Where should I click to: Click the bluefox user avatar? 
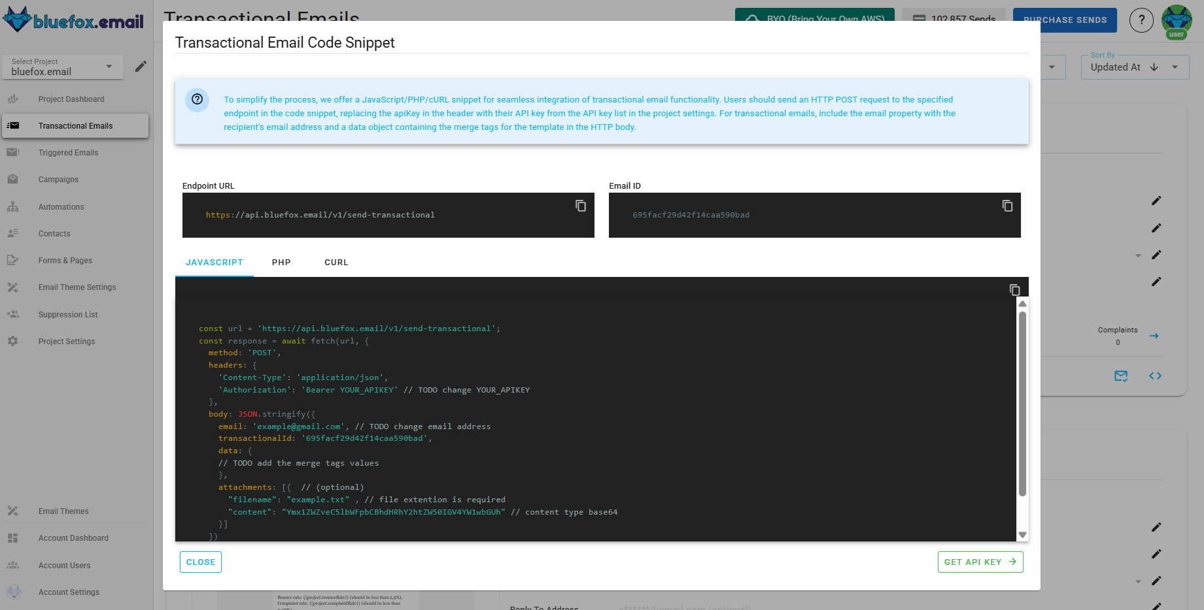1176,21
